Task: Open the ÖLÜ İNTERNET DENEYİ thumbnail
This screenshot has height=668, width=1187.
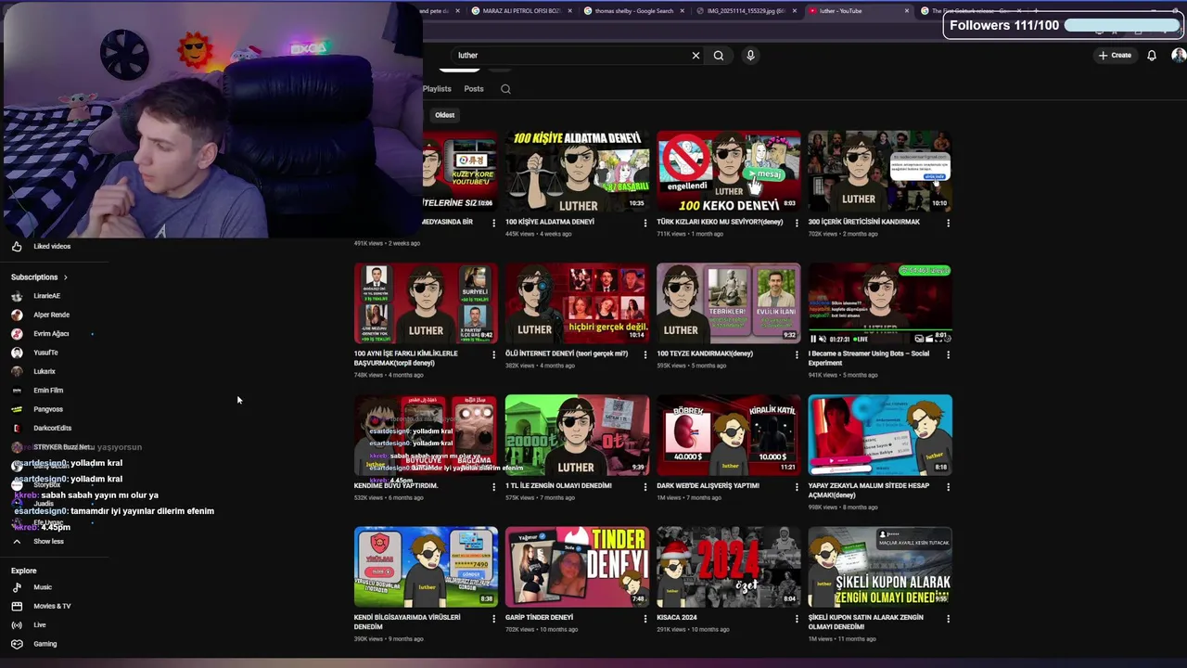Action: (x=578, y=303)
